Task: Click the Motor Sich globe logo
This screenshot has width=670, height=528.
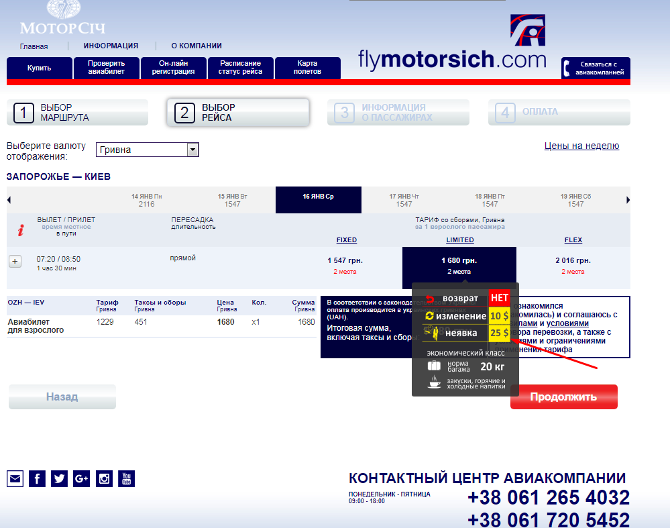Action: point(63,9)
